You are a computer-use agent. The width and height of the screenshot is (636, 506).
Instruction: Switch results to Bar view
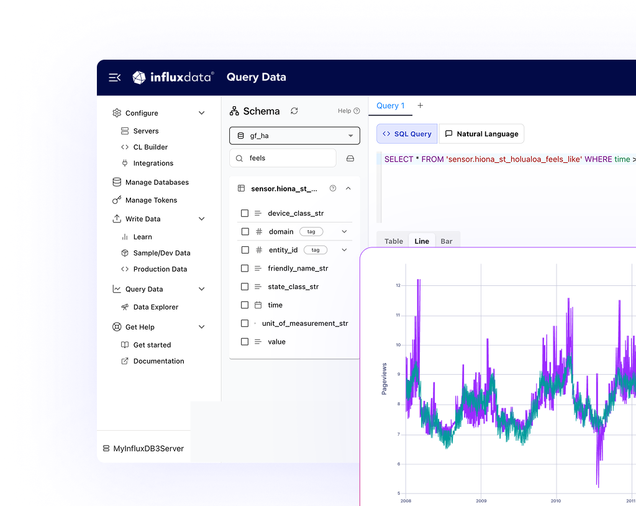(447, 241)
